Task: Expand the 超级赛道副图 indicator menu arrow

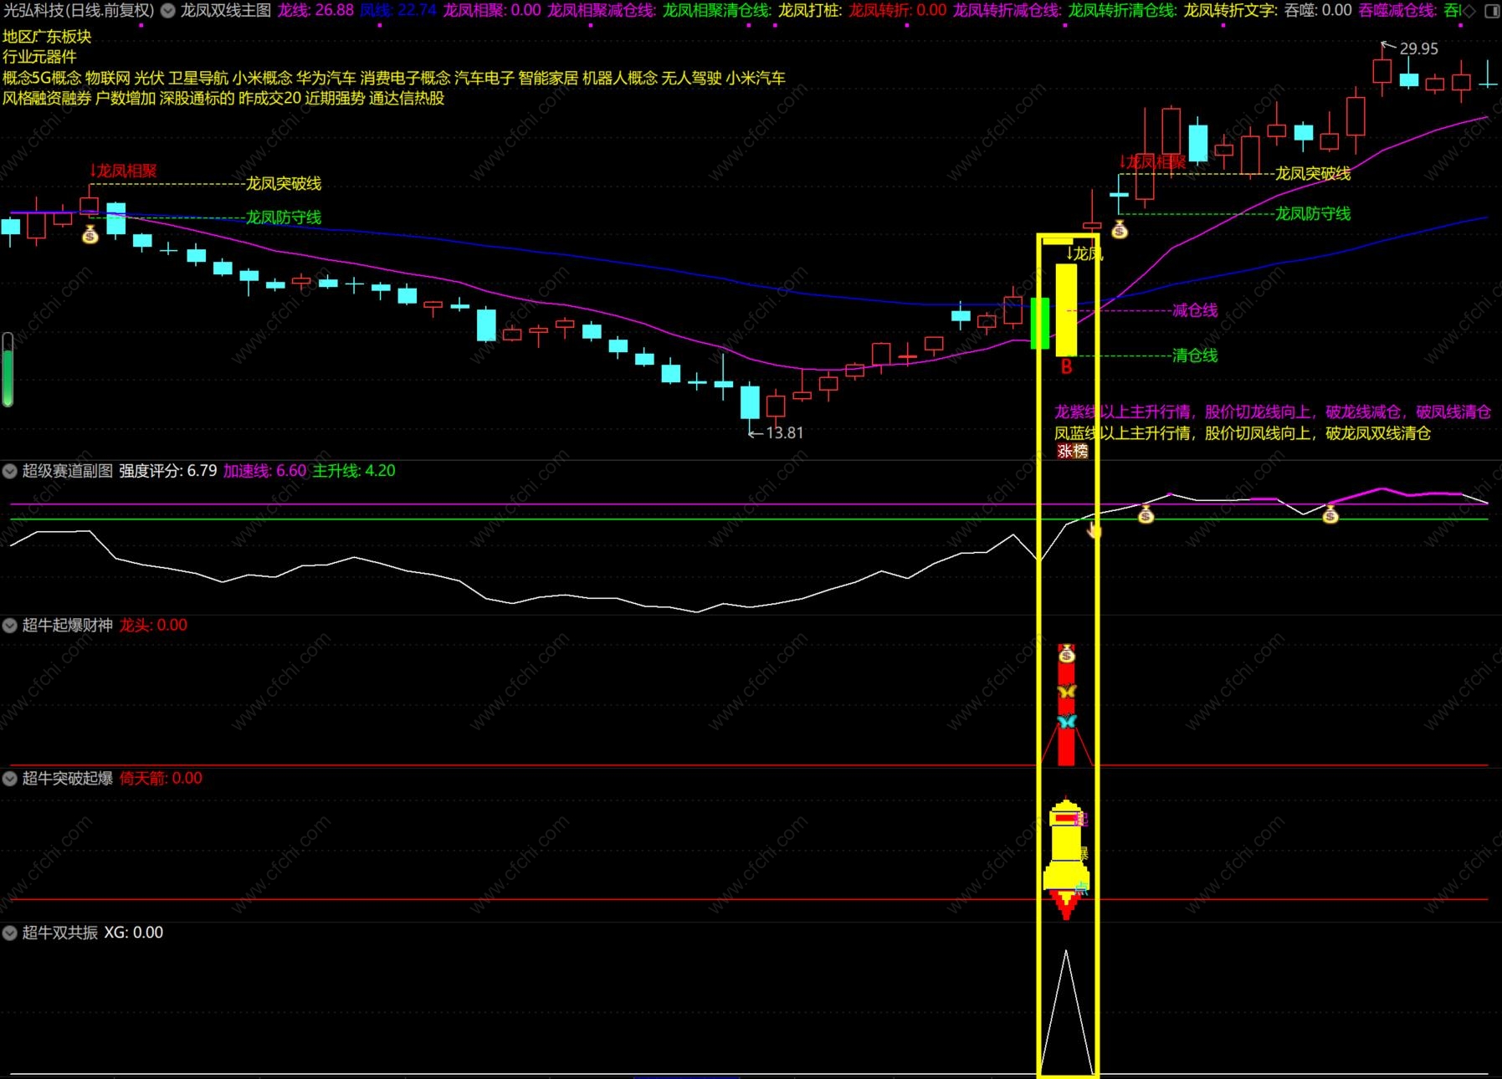Action: [10, 472]
